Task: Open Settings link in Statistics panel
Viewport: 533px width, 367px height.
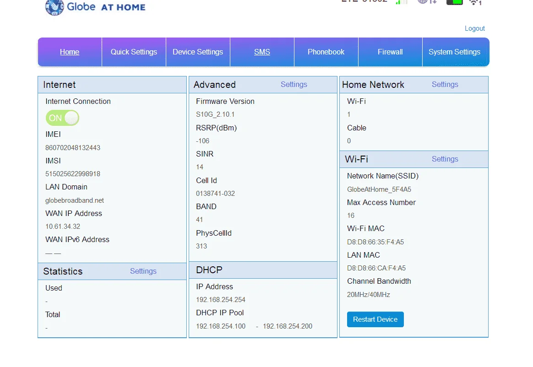Action: coord(143,271)
